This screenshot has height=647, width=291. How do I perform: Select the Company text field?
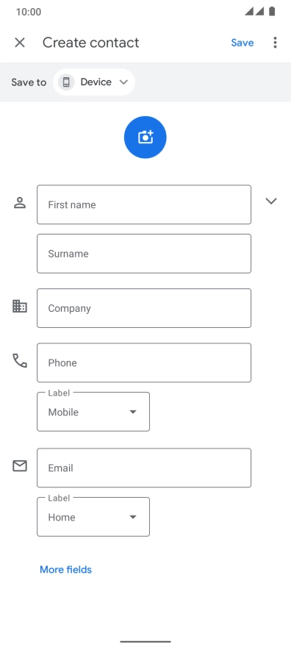click(x=144, y=308)
